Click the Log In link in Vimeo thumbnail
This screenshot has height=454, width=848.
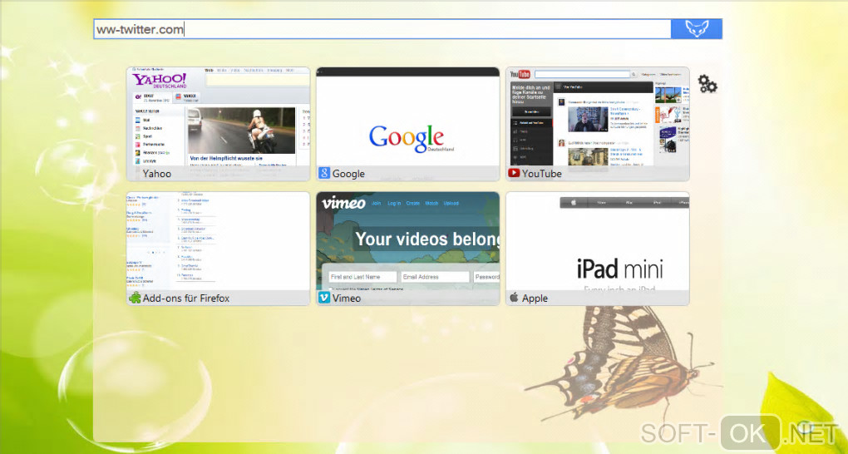(394, 204)
